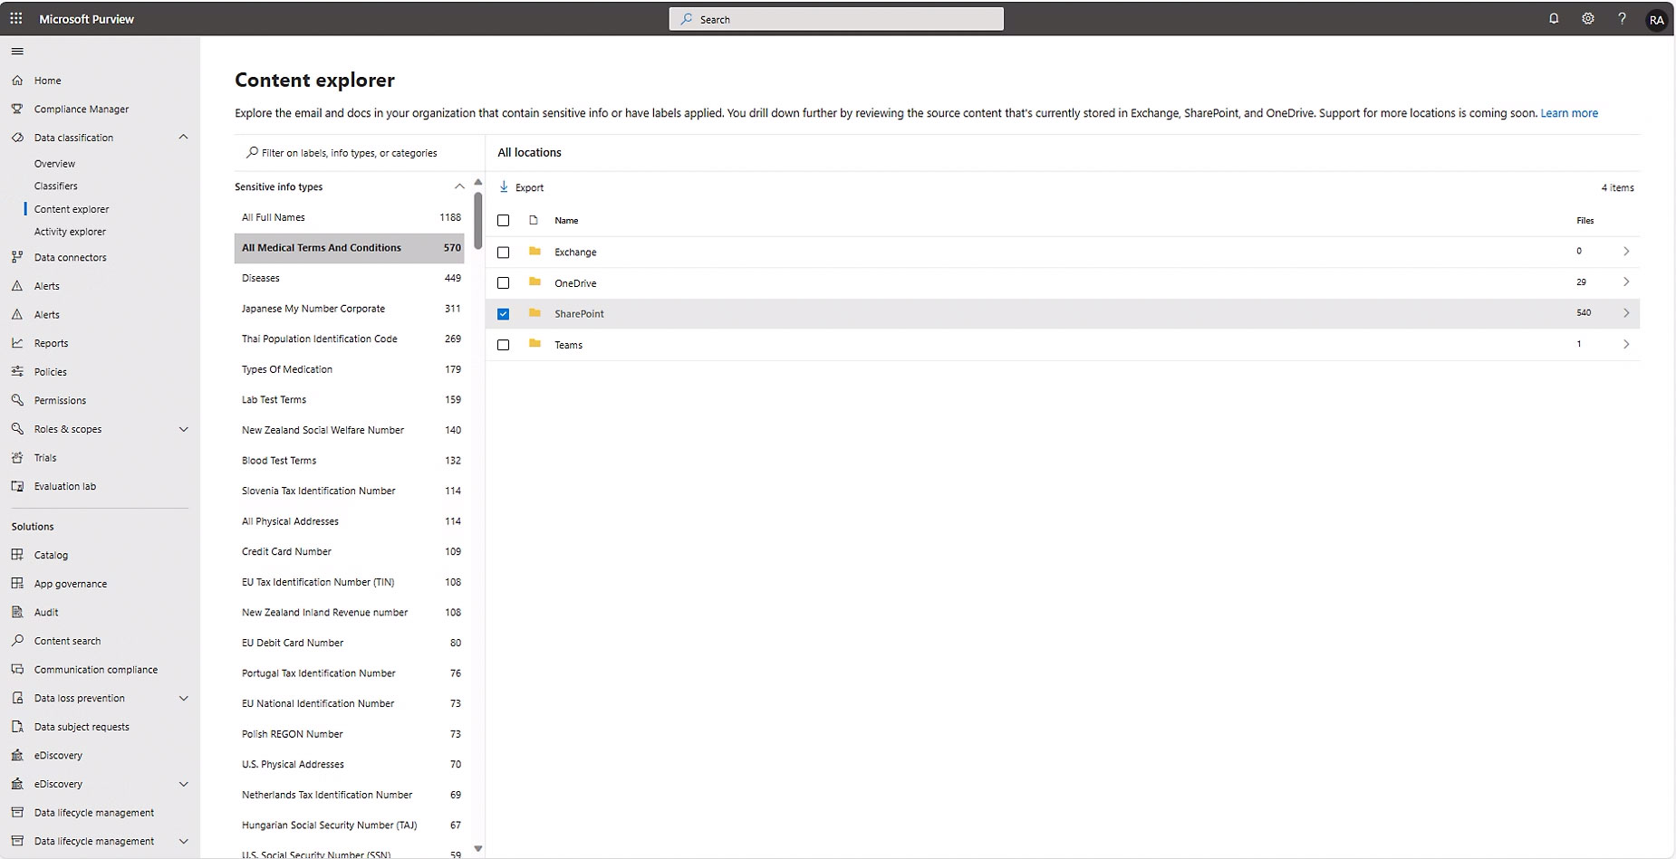Drill into OneDrive via its row chevron
This screenshot has height=859, width=1676.
[x=1626, y=282]
